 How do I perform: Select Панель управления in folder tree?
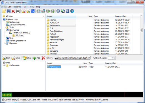click(18, 41)
